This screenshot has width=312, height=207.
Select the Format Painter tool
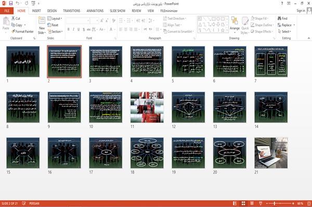coord(22,31)
